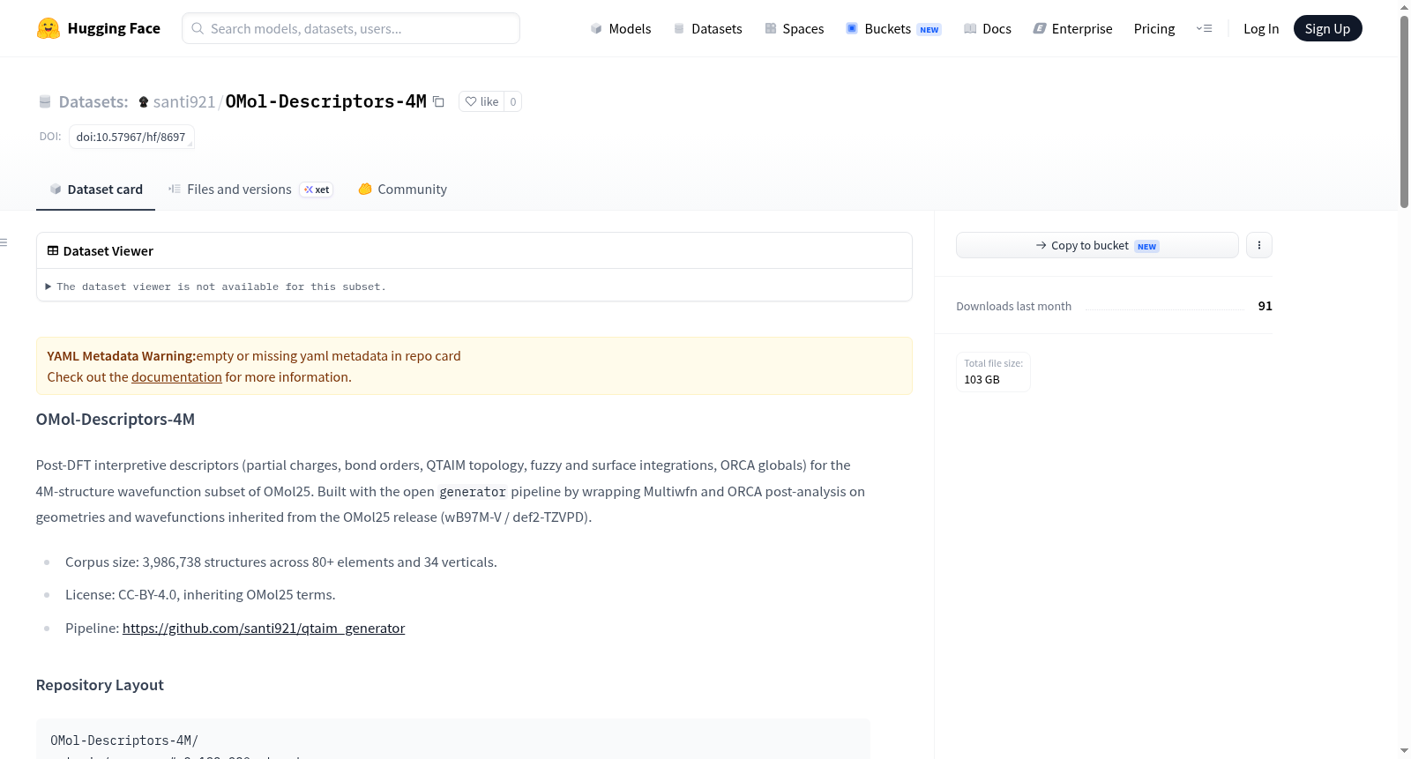Viewport: 1411px width, 759px height.
Task: Open the Models page from the navbar
Action: 621,29
